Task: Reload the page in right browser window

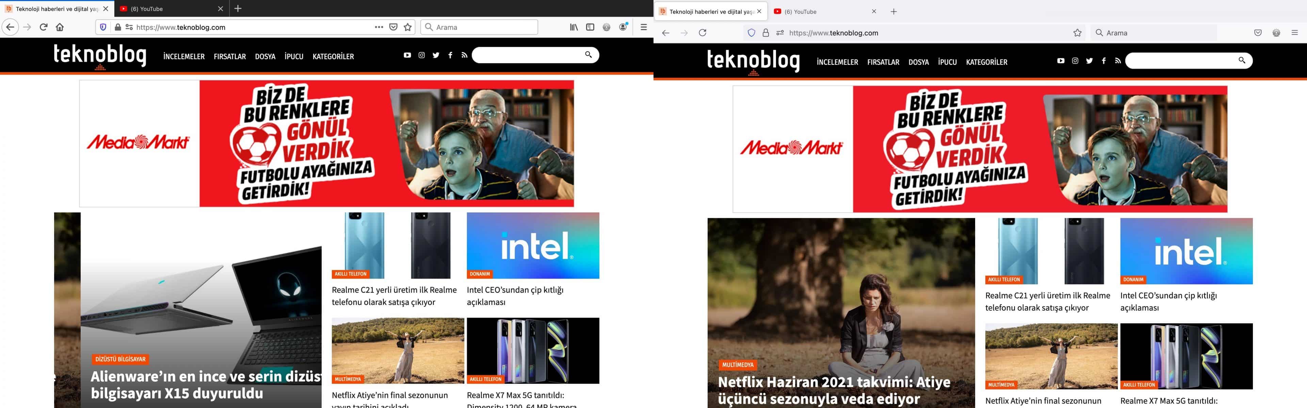Action: (x=703, y=33)
